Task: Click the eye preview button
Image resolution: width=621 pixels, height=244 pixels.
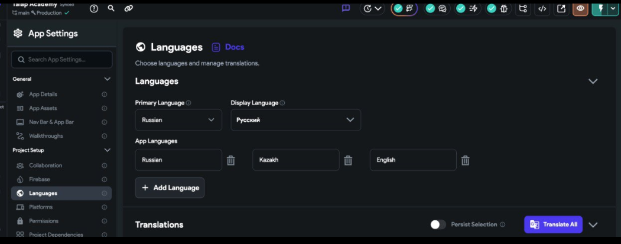Action: coord(580,9)
